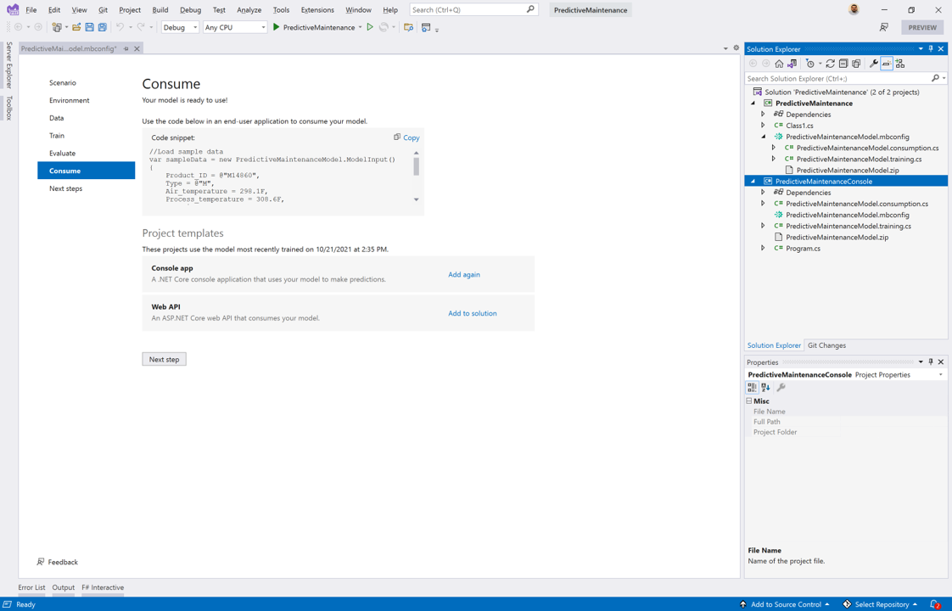Expand Program.cs tree node
Image resolution: width=952 pixels, height=611 pixels.
point(763,249)
